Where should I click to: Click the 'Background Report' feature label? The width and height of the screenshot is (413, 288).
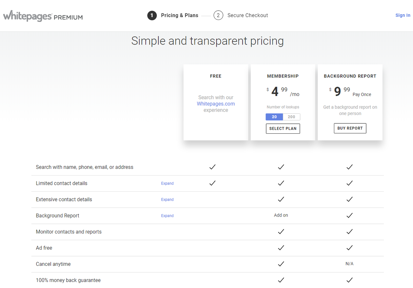click(x=57, y=216)
